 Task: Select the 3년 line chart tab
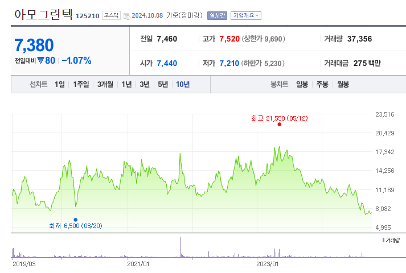(145, 84)
